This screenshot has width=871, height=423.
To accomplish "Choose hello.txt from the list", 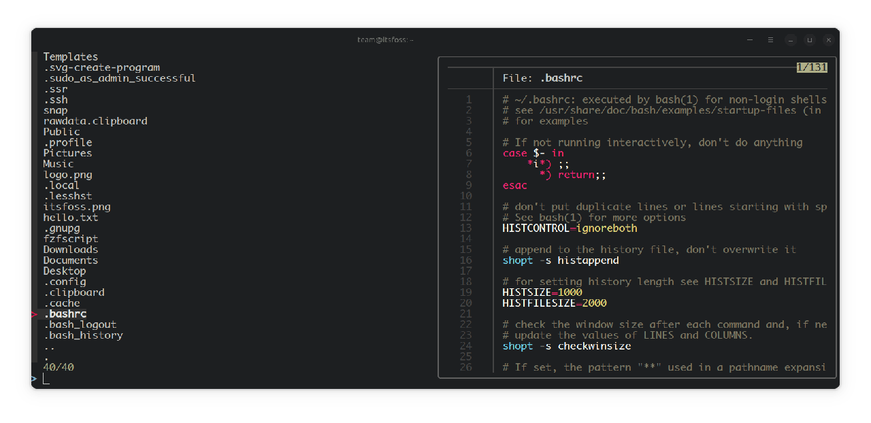I will click(x=70, y=218).
